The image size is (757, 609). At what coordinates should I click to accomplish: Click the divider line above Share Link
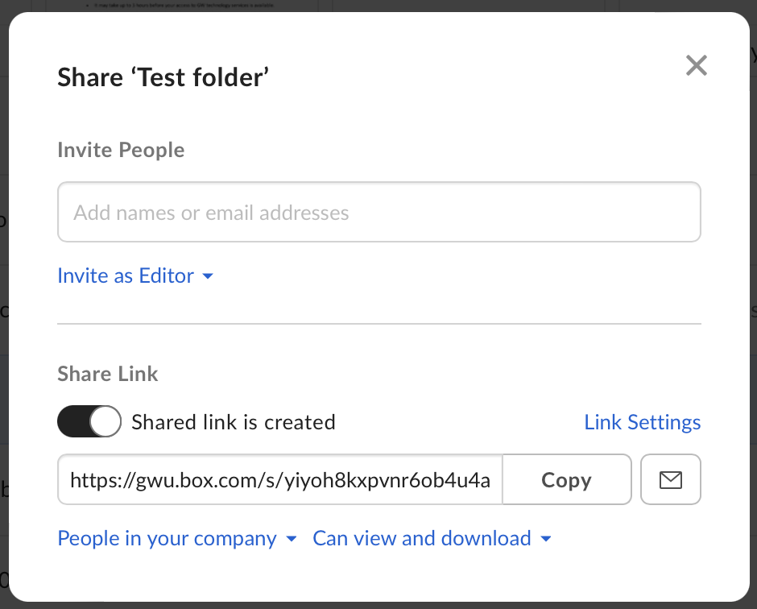point(378,324)
